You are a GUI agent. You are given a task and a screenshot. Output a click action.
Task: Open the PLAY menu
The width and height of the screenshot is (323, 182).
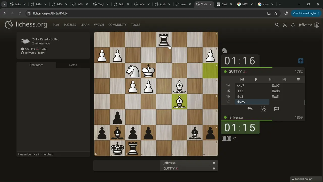[x=56, y=25]
